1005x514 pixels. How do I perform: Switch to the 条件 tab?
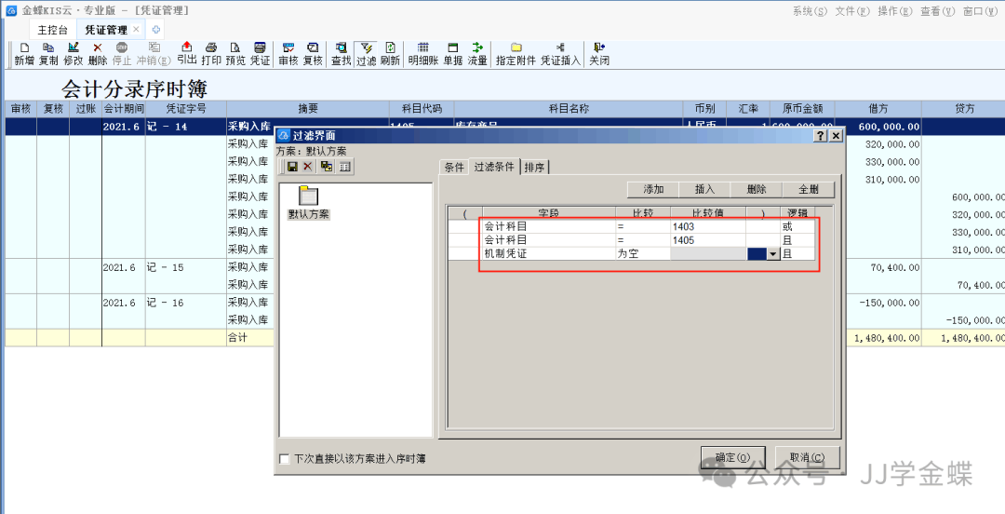[x=454, y=168]
